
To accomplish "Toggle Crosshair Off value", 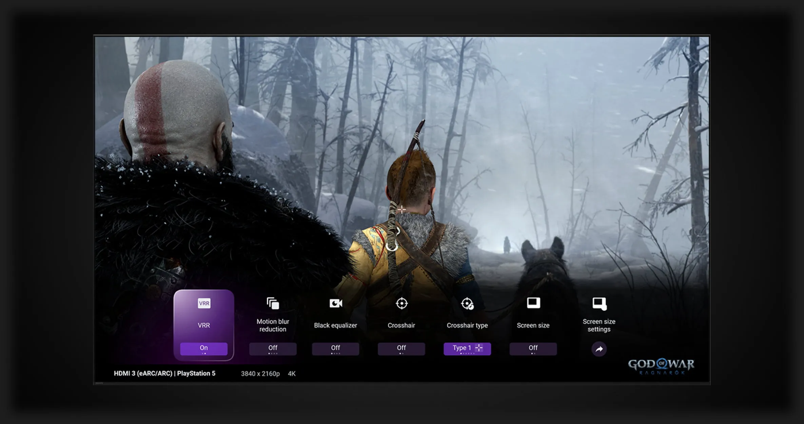I will (401, 348).
